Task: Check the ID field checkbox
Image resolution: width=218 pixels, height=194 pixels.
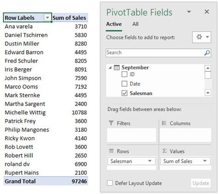Action: 124,74
